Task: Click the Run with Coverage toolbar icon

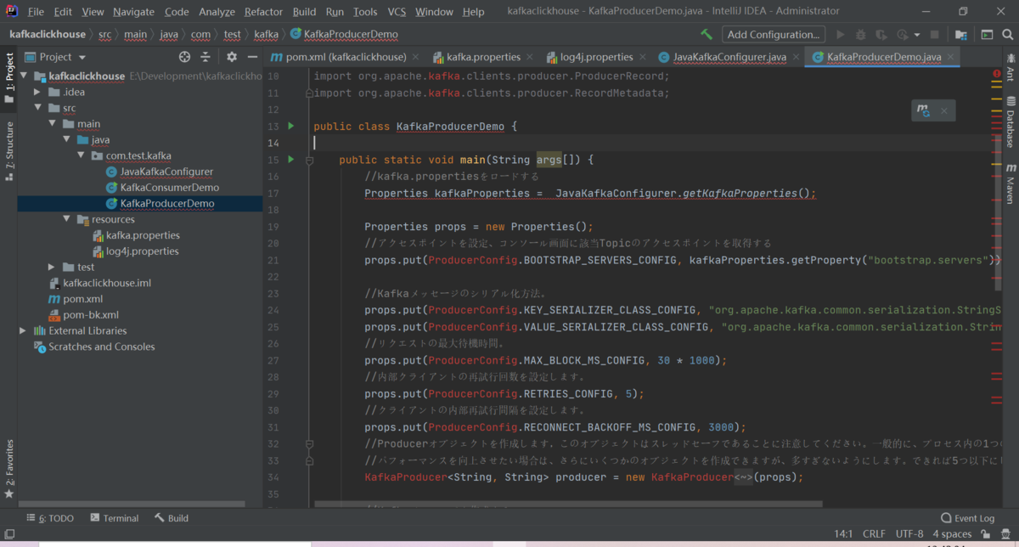Action: coord(881,35)
